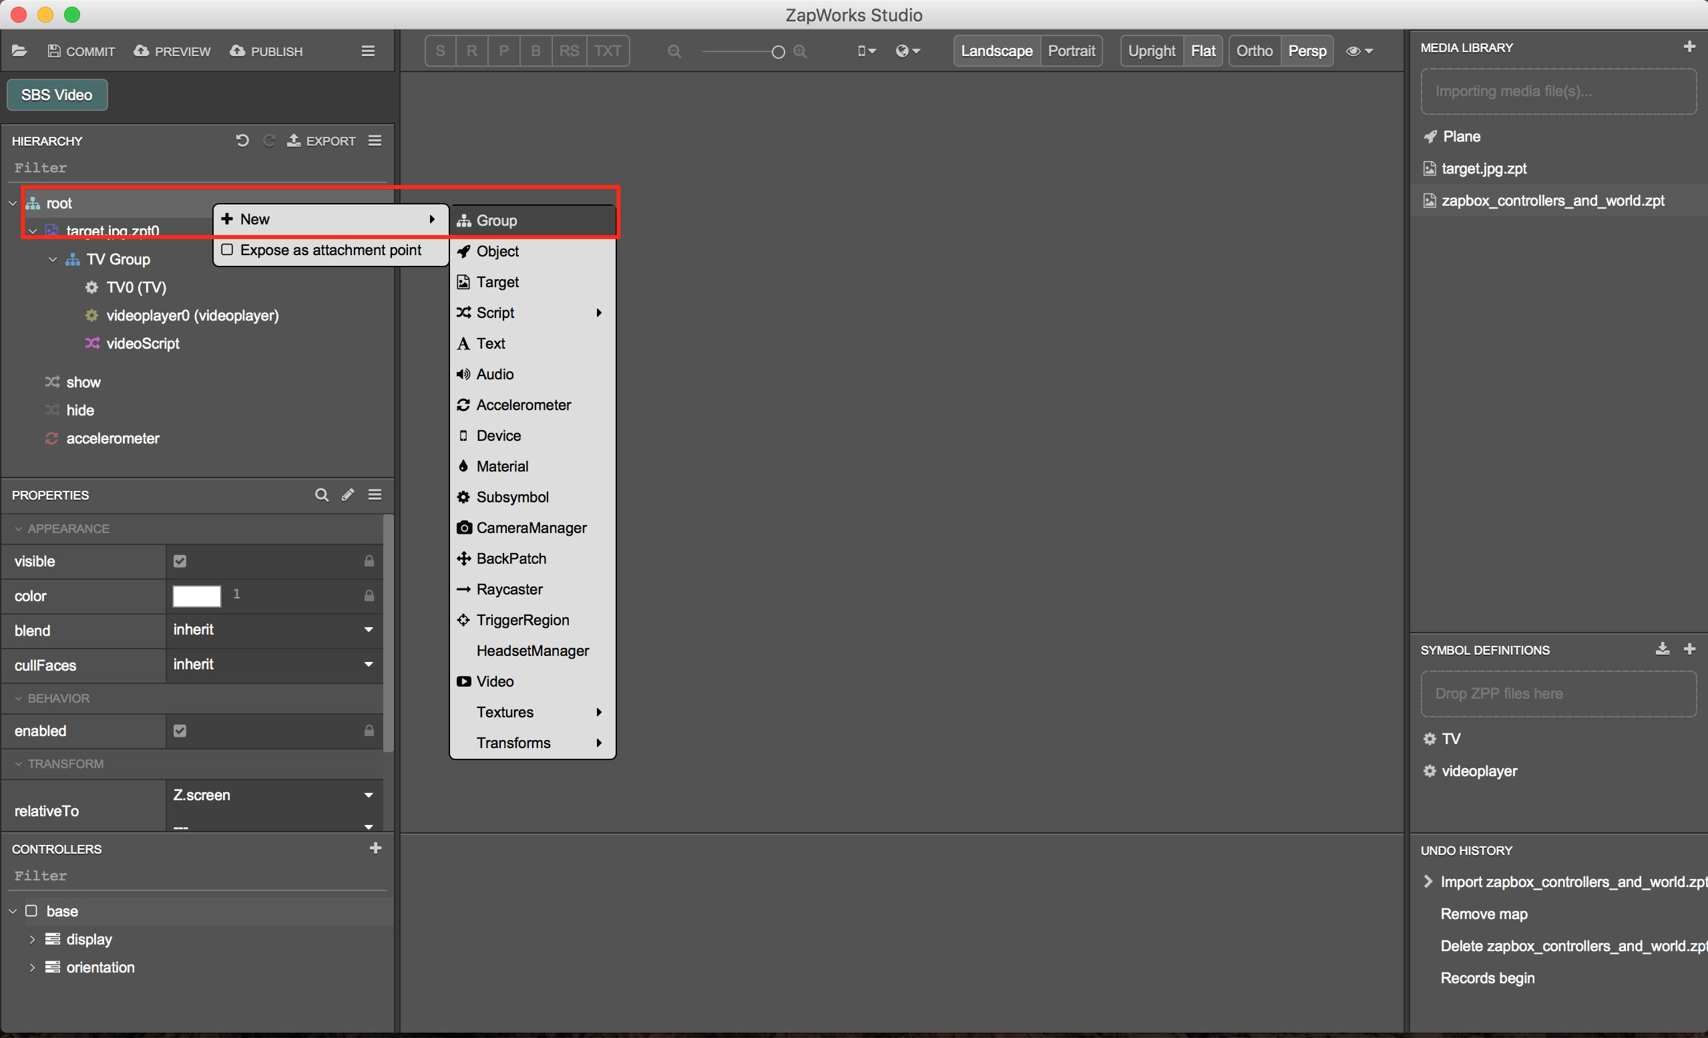Click the zoom in magnifier icon
The image size is (1708, 1038).
[x=800, y=51]
